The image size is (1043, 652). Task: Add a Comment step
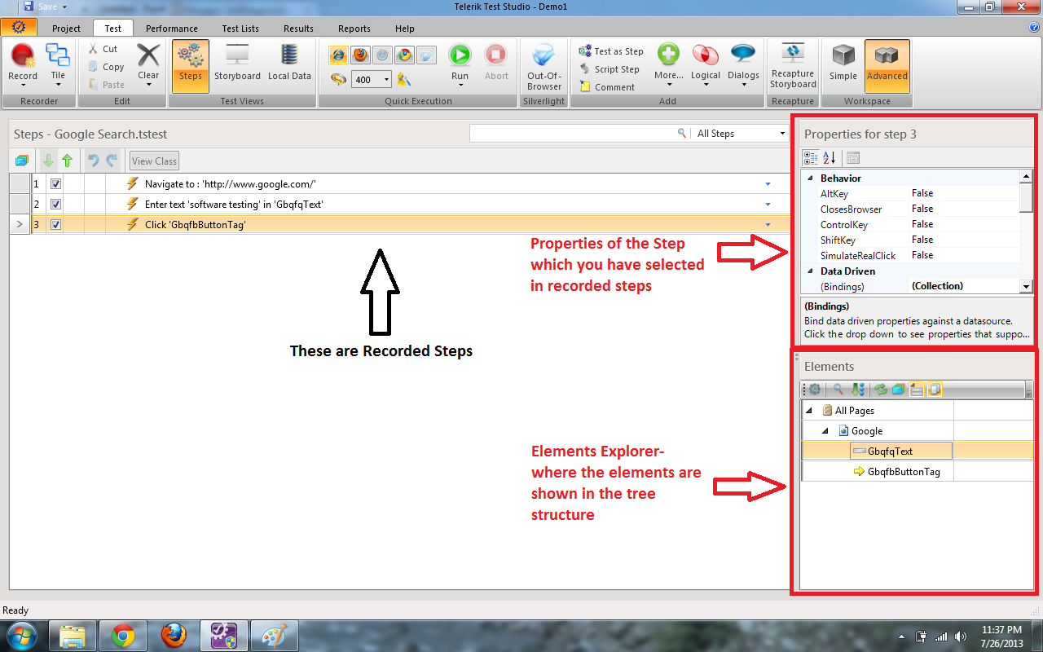607,86
